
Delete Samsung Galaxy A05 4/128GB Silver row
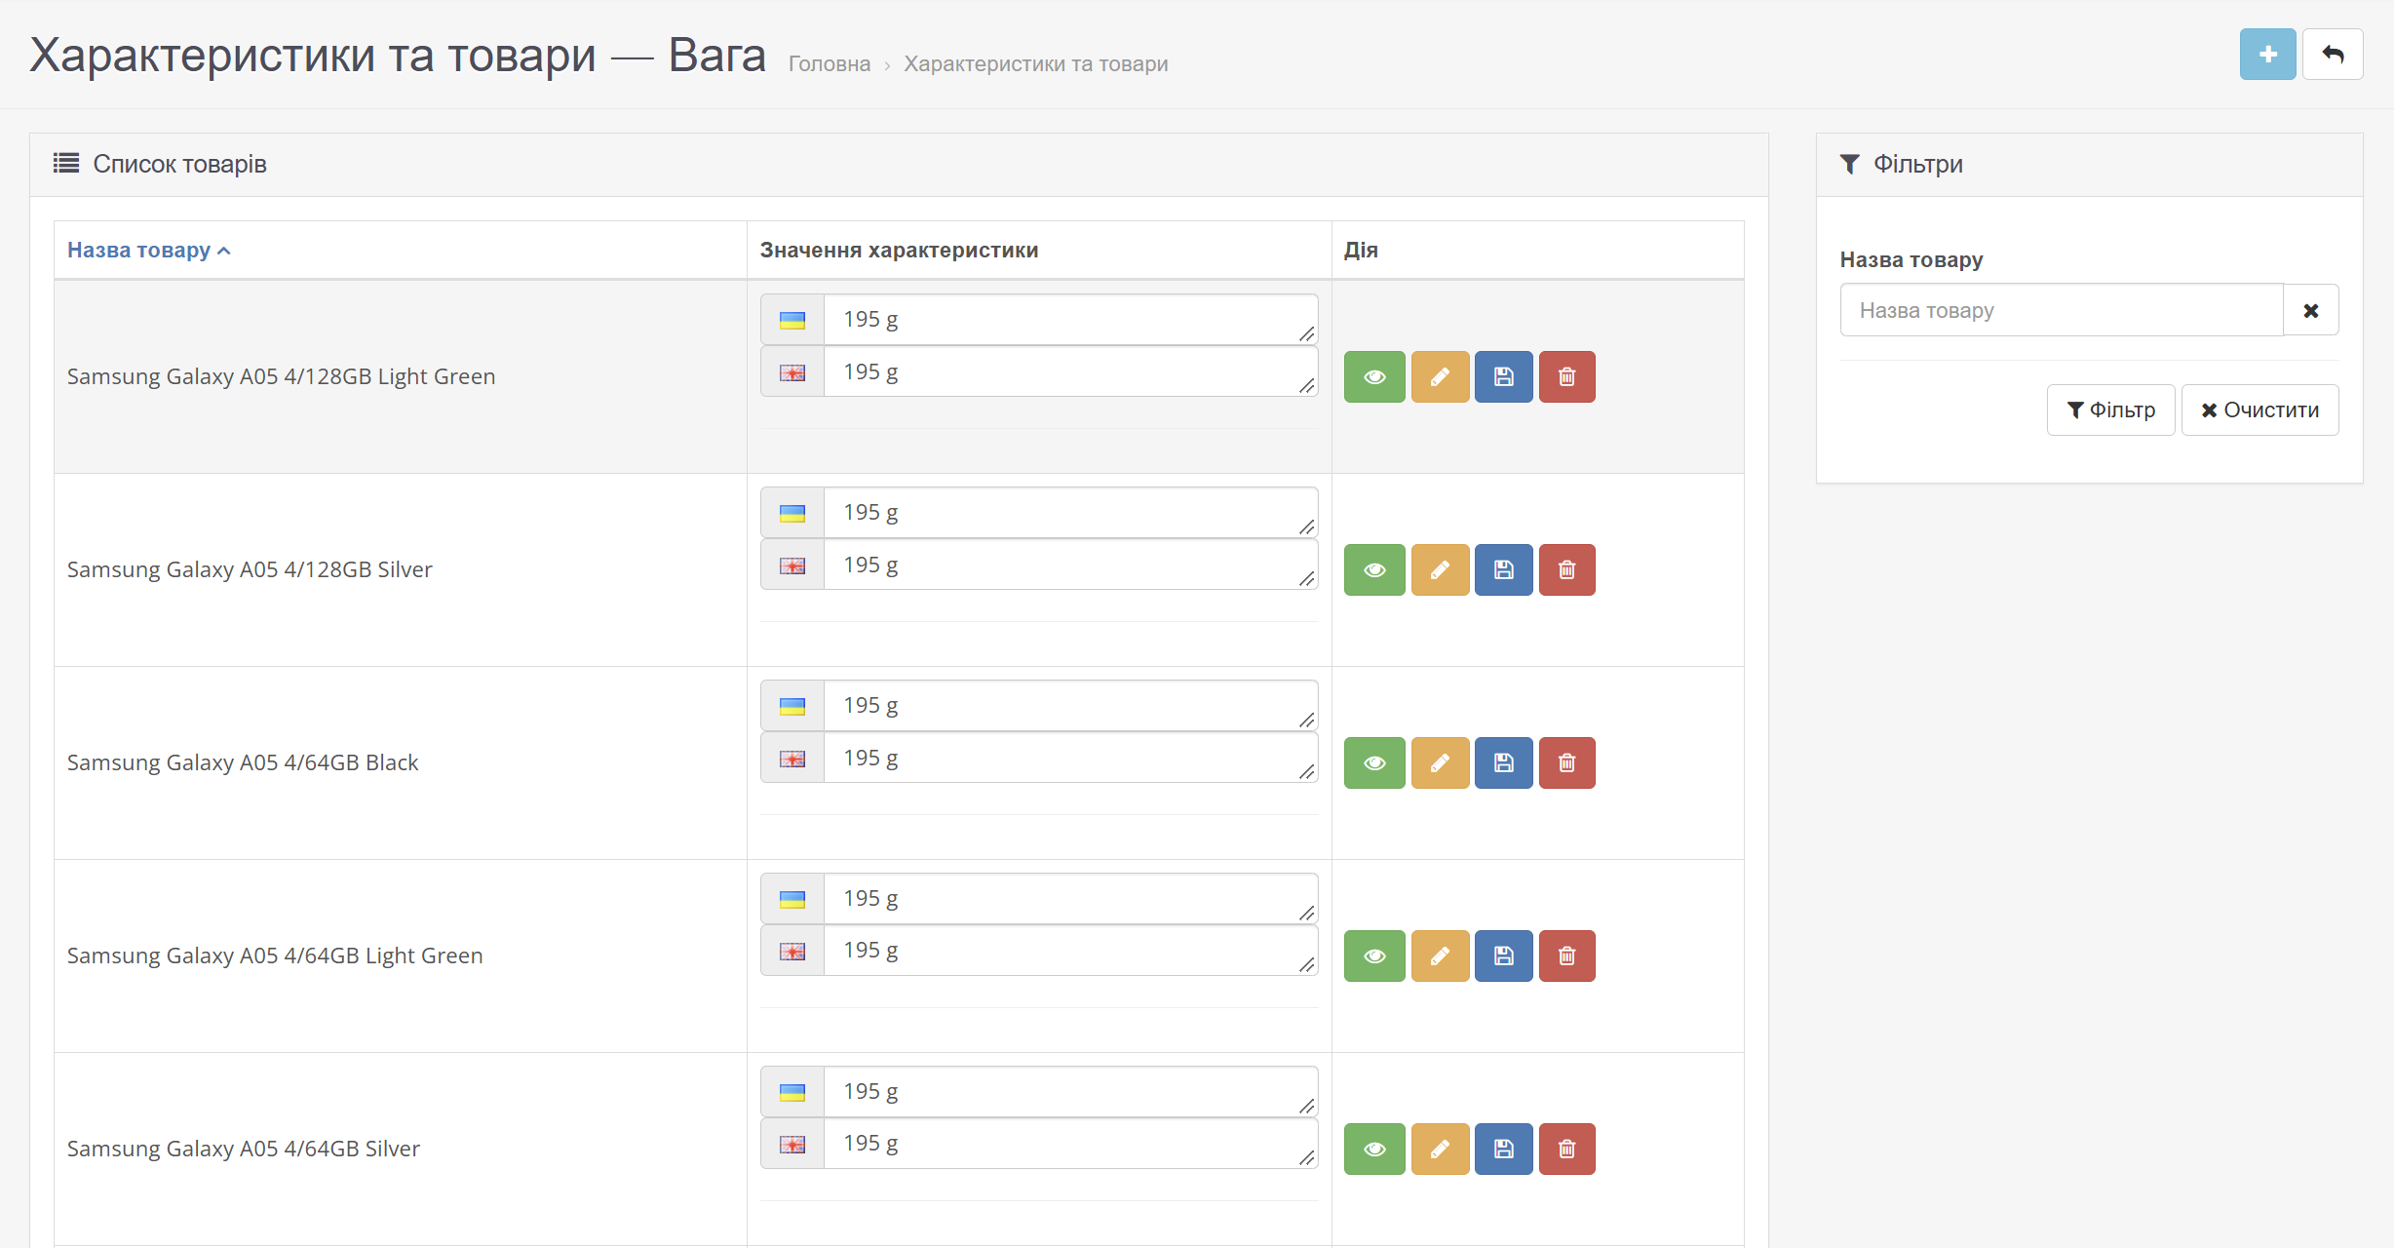point(1567,569)
